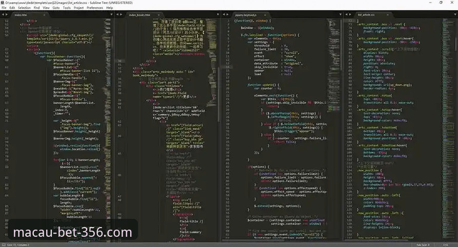Image resolution: width=458 pixels, height=247 pixels.
Task: Click the minimap of list_article.css pane
Action: 448,129
